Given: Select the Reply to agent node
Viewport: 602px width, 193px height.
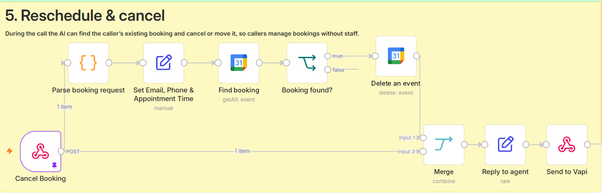Looking at the screenshot, I should 506,145.
